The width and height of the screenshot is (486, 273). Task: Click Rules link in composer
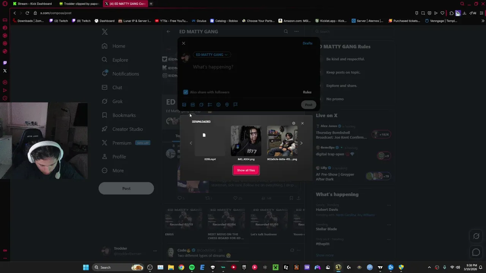307,92
